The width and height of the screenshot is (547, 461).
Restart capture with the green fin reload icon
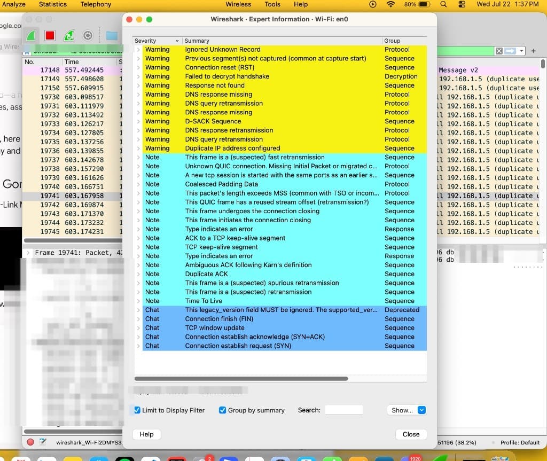pos(69,35)
